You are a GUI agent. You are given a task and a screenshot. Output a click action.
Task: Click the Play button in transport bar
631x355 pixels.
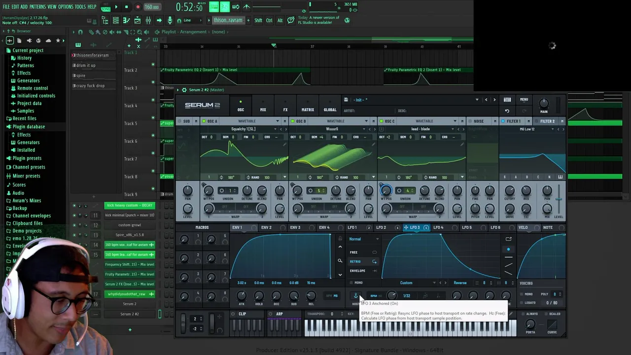116,7
